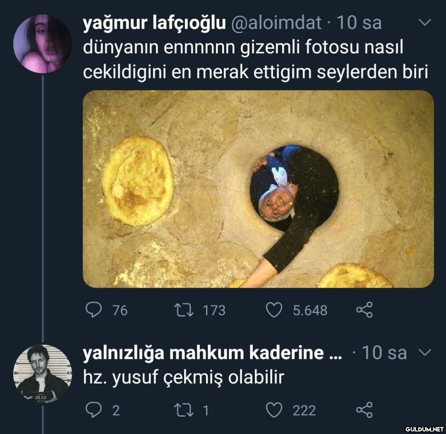Open yalnızlığa mahkum kaderine profile name

point(213,353)
